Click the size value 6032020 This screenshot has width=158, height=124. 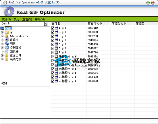(x=93, y=81)
